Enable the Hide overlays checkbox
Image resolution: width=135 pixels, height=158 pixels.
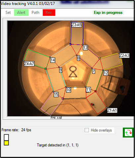tap(87, 130)
